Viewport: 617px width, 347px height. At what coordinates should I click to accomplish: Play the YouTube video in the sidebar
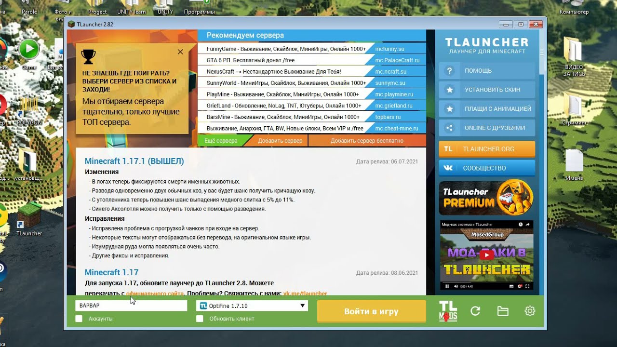486,255
